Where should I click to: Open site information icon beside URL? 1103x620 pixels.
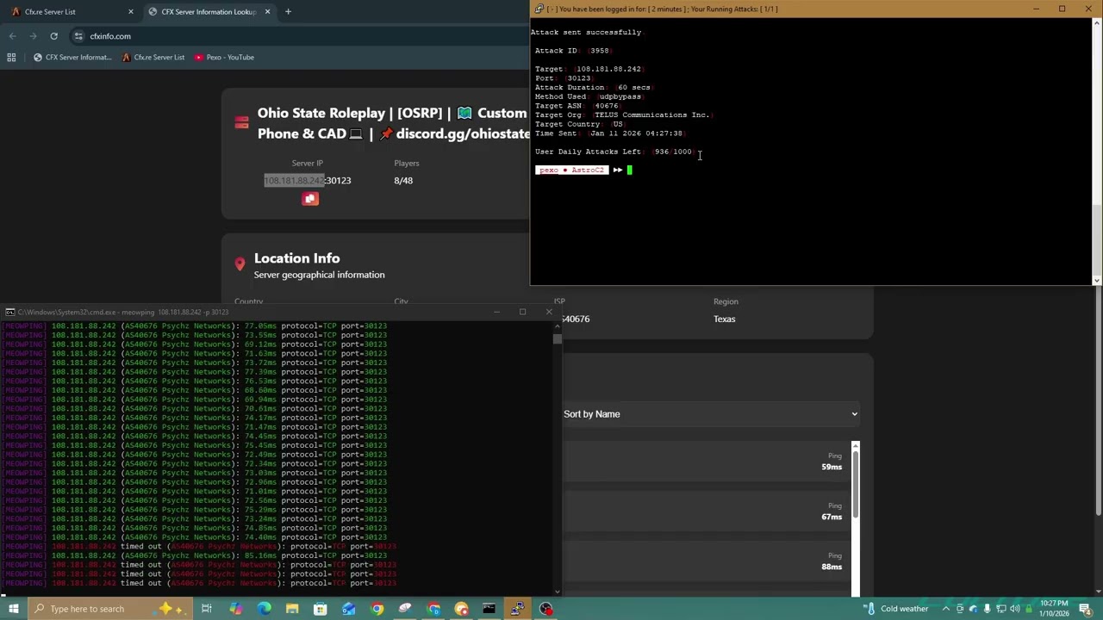[78, 36]
